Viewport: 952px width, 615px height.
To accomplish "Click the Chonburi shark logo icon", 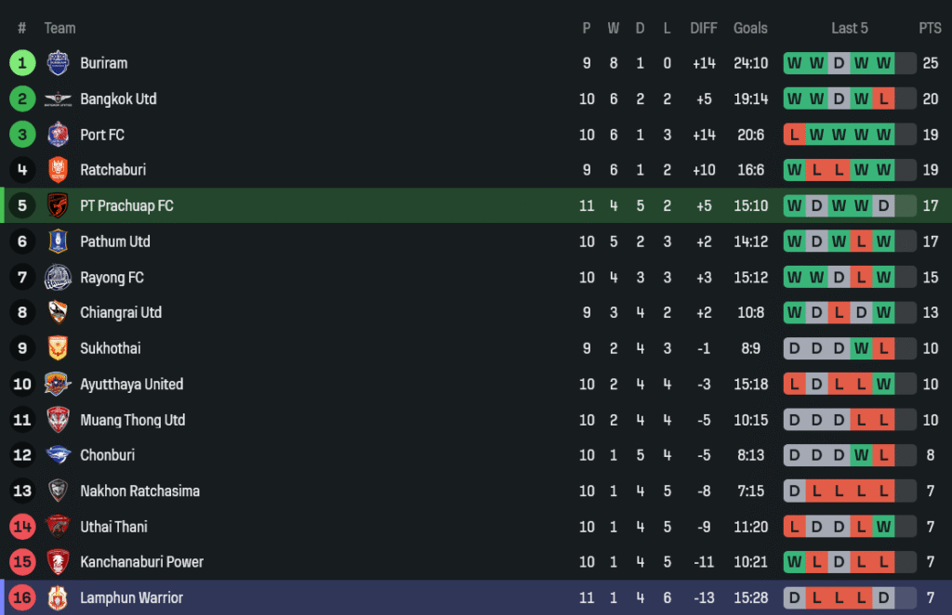I will tap(58, 455).
